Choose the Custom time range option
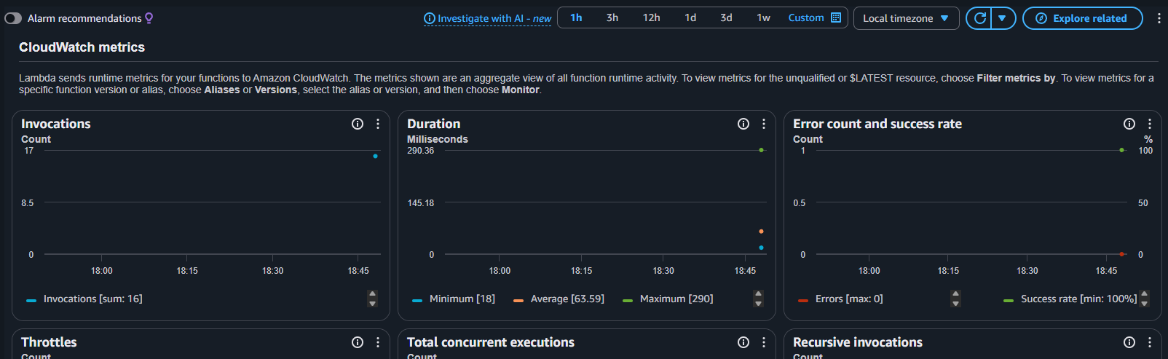The height and width of the screenshot is (359, 1168). pos(806,17)
